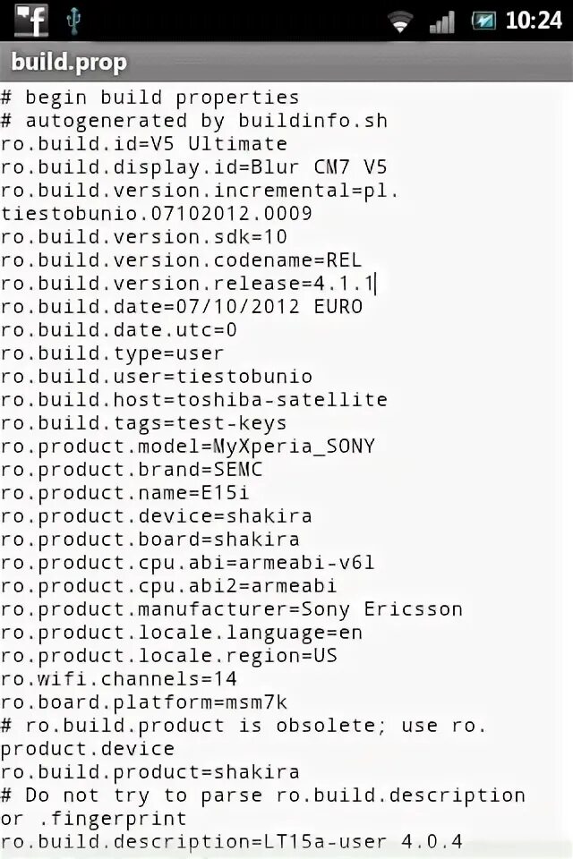Image resolution: width=573 pixels, height=859 pixels.
Task: Tap the cellular signal strength icon
Action: click(x=441, y=21)
